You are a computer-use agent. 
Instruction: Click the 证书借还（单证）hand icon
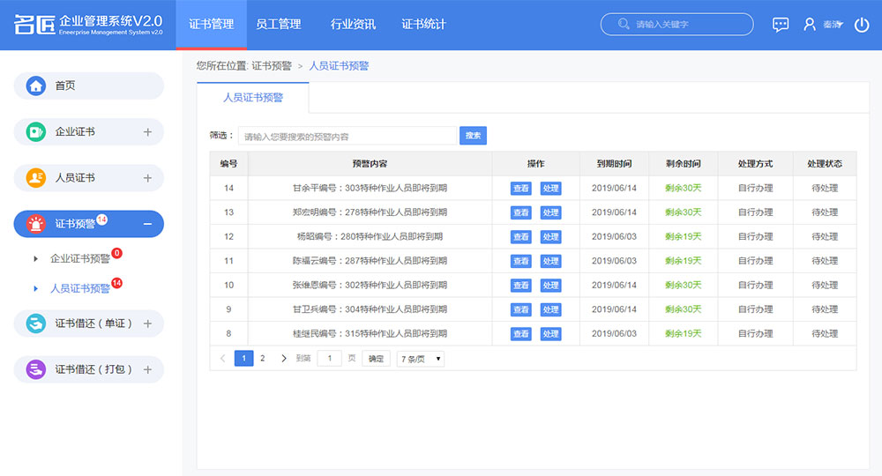pyautogui.click(x=36, y=324)
